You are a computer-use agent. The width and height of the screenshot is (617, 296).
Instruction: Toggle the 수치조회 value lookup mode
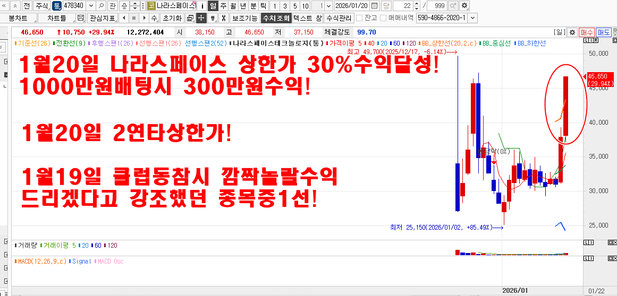[276, 18]
